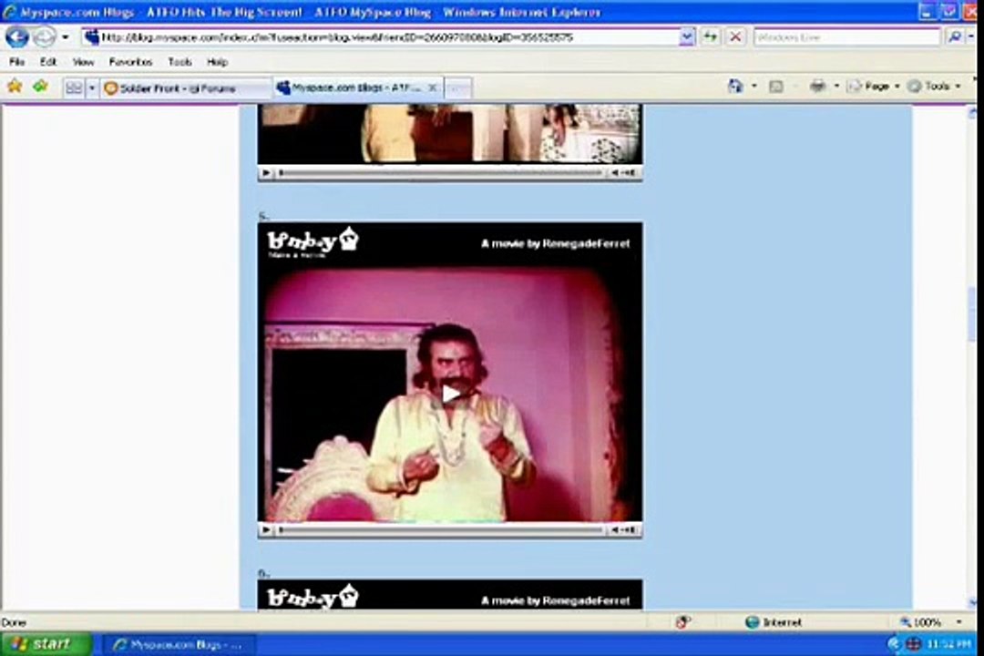The width and height of the screenshot is (984, 656).
Task: Click the red Stop loading icon
Action: (x=735, y=37)
